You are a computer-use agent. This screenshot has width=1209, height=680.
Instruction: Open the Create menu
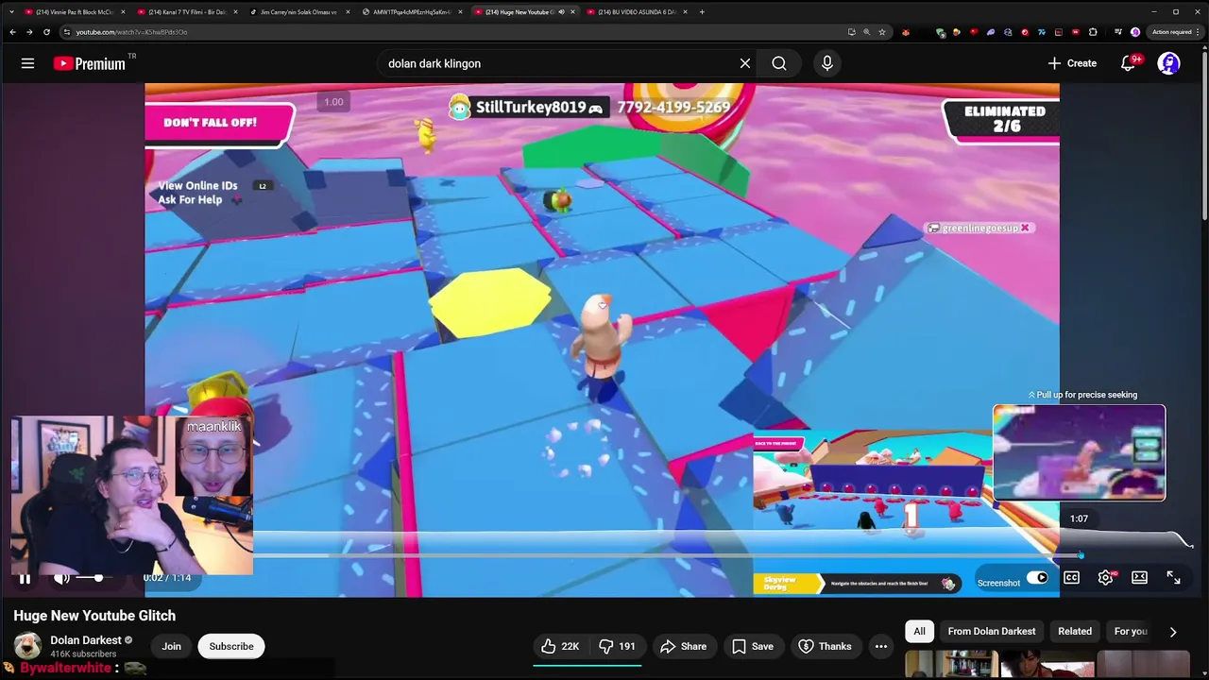pyautogui.click(x=1072, y=63)
